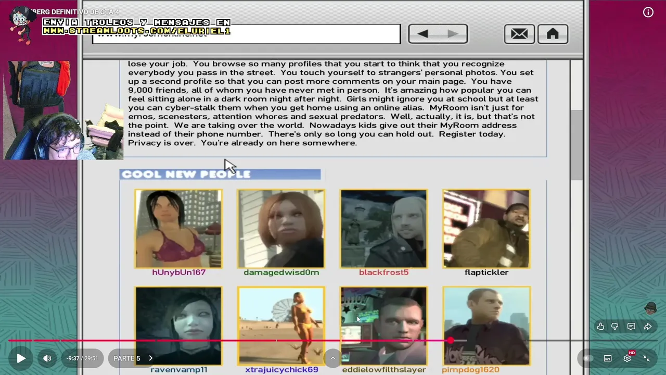Click the pimpdog1620 username link

470,370
